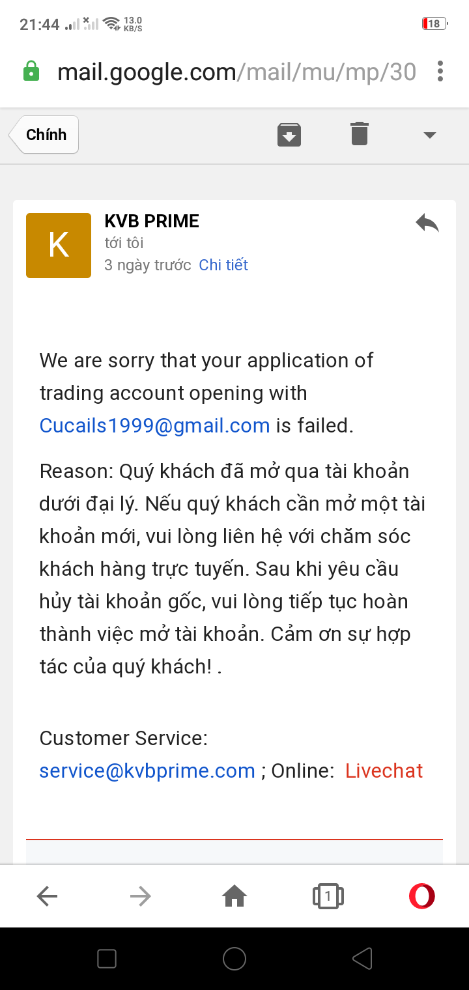469x990 pixels.
Task: Delete the email using the trash icon
Action: pos(360,134)
